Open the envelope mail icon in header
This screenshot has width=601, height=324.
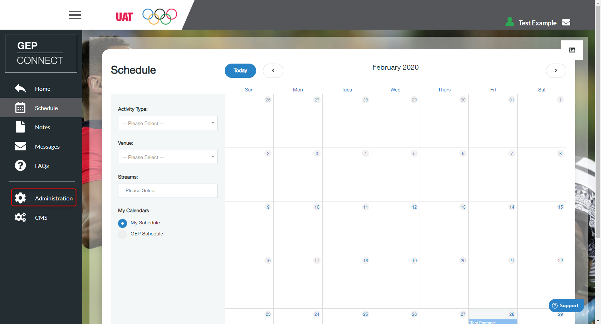566,23
